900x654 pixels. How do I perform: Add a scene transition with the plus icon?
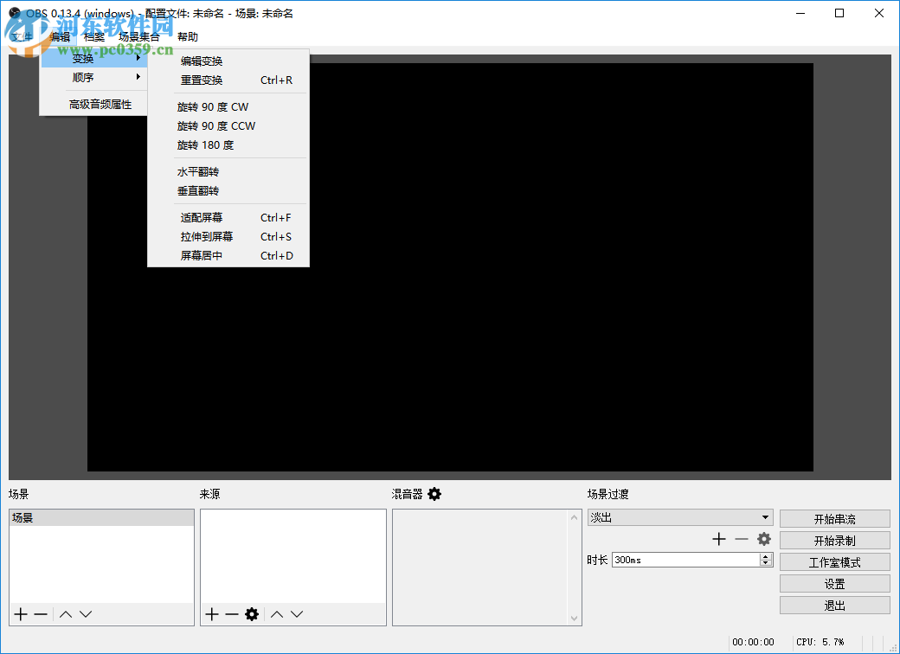click(x=718, y=538)
